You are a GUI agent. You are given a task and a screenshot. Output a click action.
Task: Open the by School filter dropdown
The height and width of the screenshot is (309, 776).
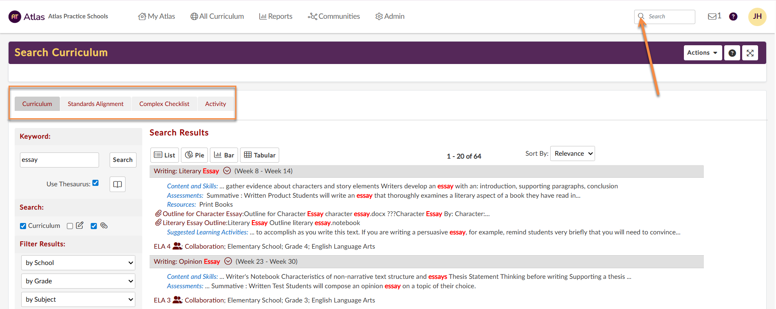78,263
